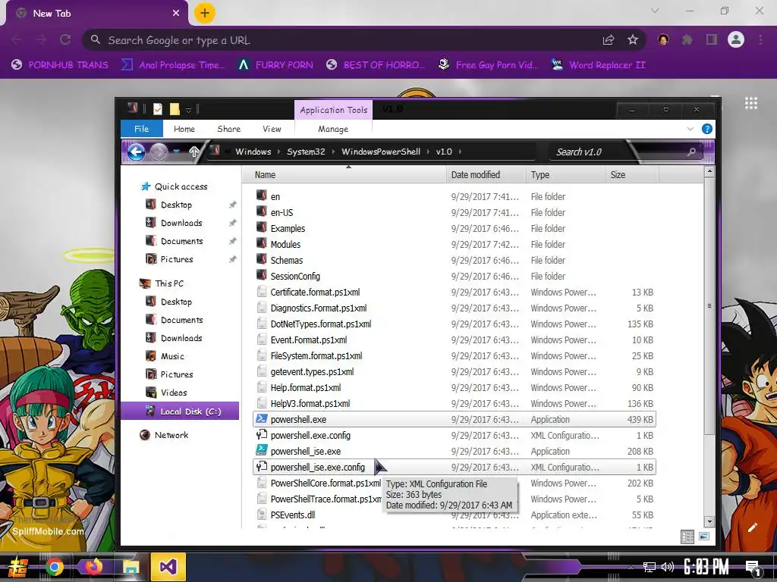Viewport: 777px width, 582px height.
Task: Open the File ribbon tab
Action: click(x=141, y=129)
